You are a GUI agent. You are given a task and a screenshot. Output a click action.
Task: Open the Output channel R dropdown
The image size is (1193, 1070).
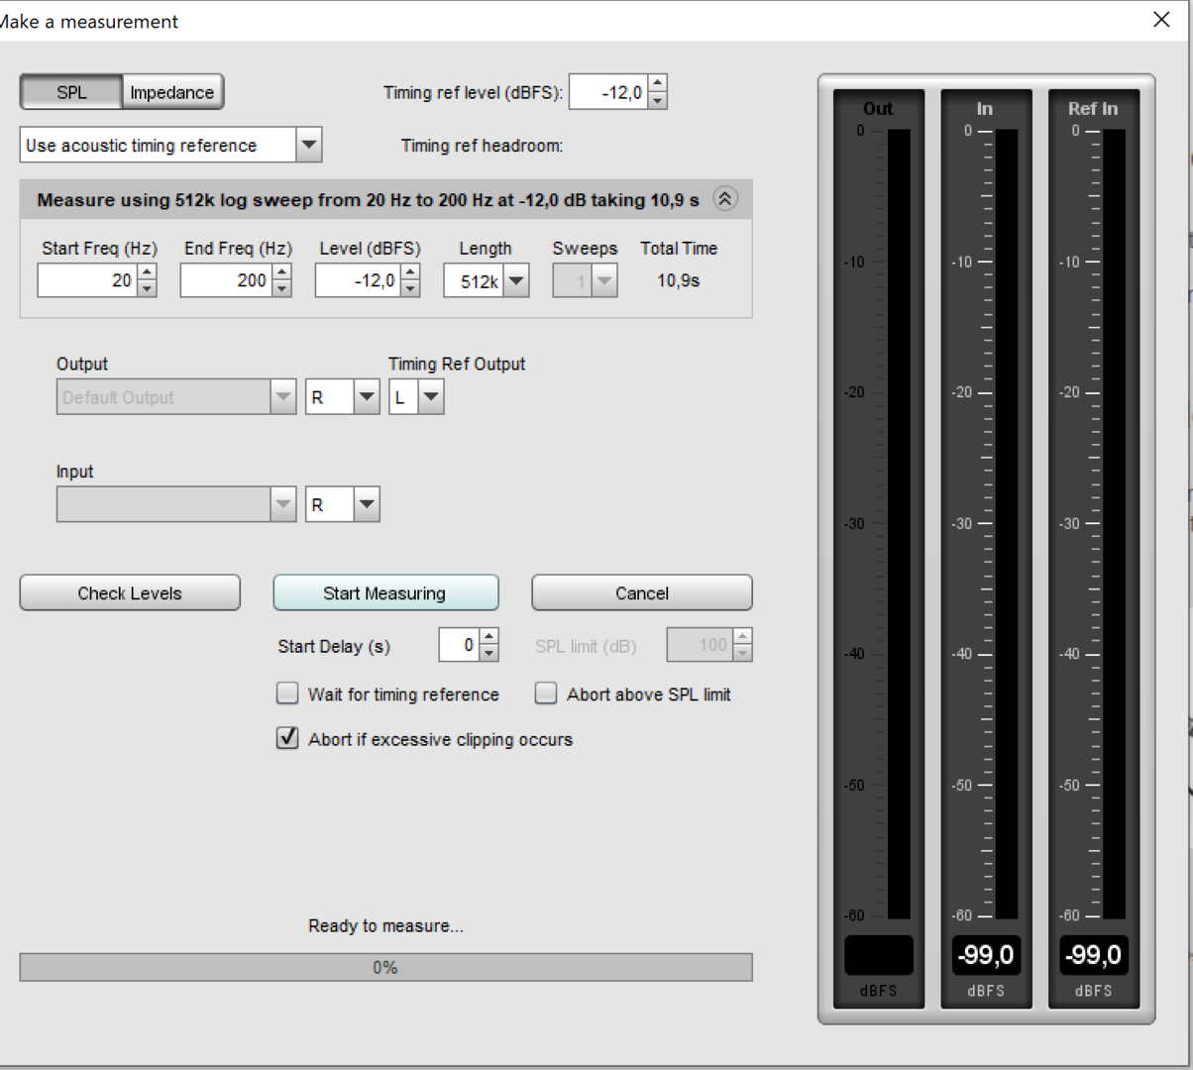367,397
